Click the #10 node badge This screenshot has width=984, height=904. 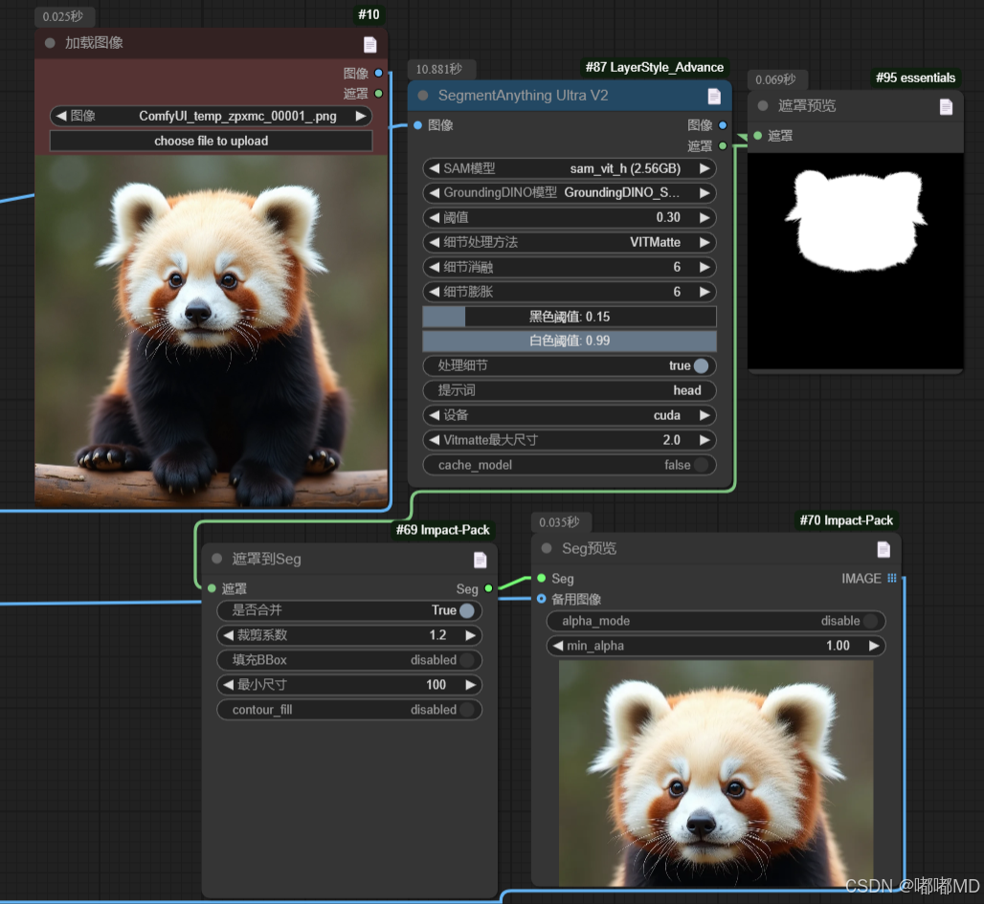369,15
